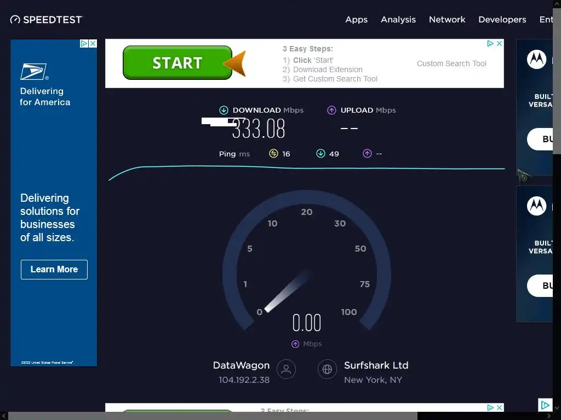Open the Analysis menu item
Image resolution: width=561 pixels, height=420 pixels.
pos(398,20)
